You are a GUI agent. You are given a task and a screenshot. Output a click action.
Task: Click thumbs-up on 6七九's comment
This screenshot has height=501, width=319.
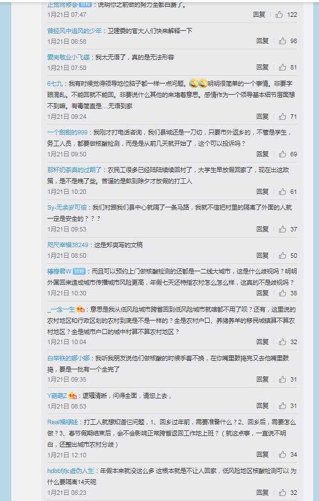pos(282,117)
